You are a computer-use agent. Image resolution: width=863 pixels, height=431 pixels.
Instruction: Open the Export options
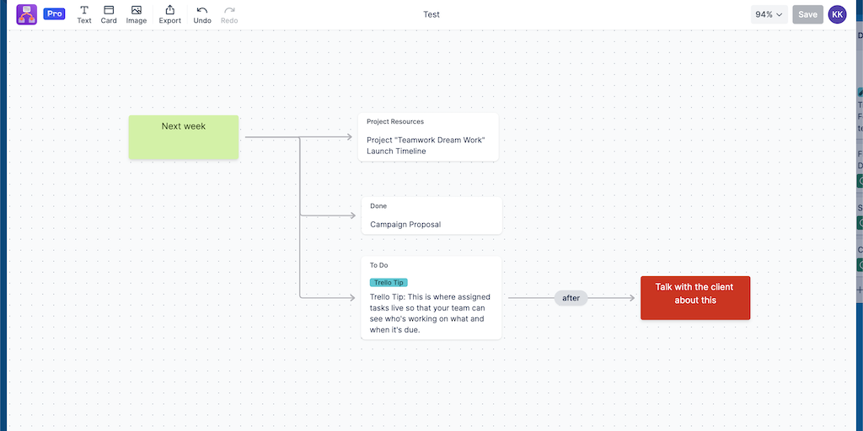pos(170,14)
